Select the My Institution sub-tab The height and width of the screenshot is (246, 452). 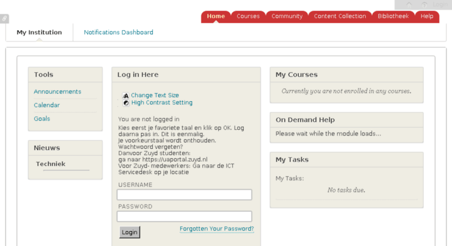click(39, 32)
